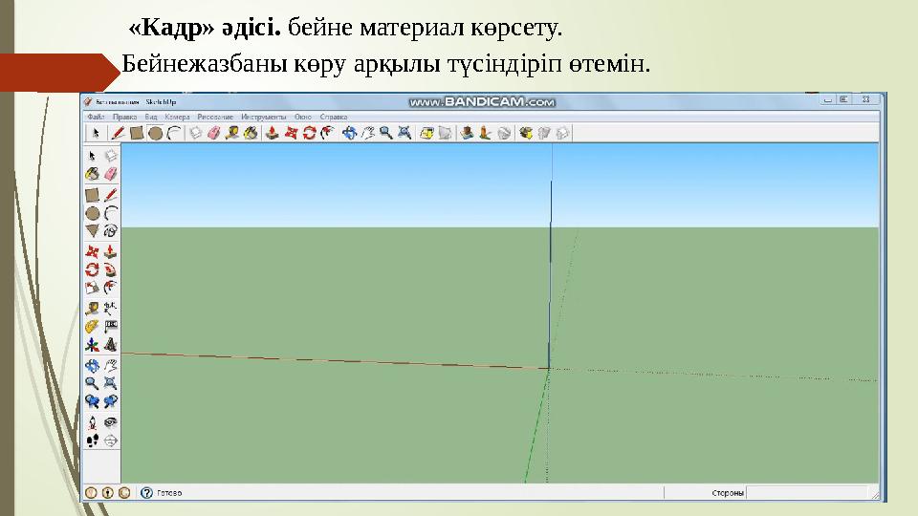Image resolution: width=918 pixels, height=516 pixels.
Task: Select the Zoom magnifier in the top toolbar
Action: (385, 134)
